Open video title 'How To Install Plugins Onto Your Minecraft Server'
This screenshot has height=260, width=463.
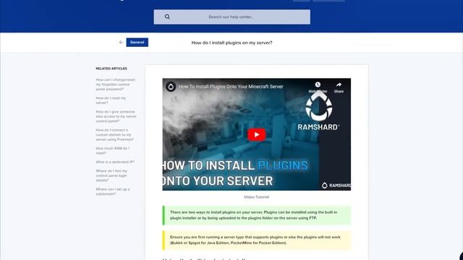pyautogui.click(x=231, y=87)
